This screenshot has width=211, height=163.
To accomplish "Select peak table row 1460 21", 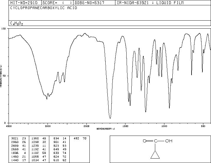I will pyautogui.click(x=19, y=157).
